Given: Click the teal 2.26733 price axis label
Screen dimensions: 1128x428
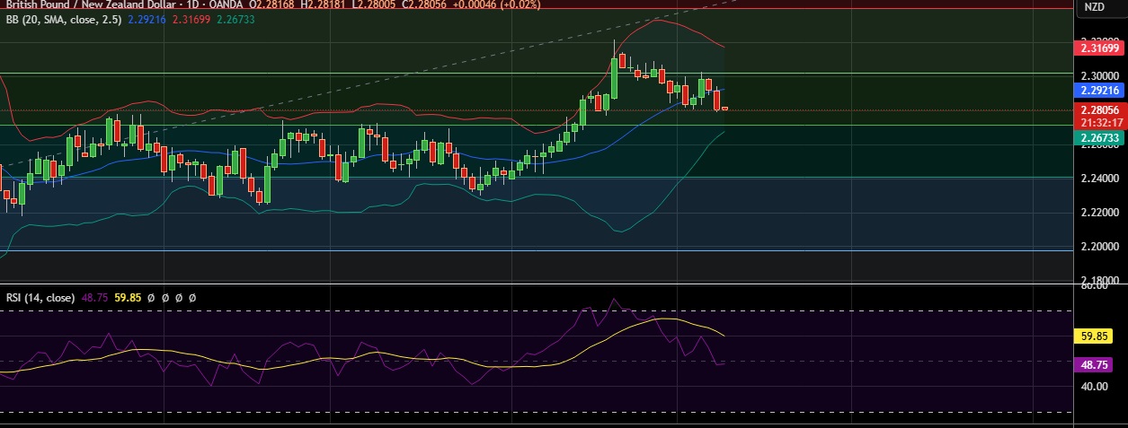Looking at the screenshot, I should tap(1100, 137).
